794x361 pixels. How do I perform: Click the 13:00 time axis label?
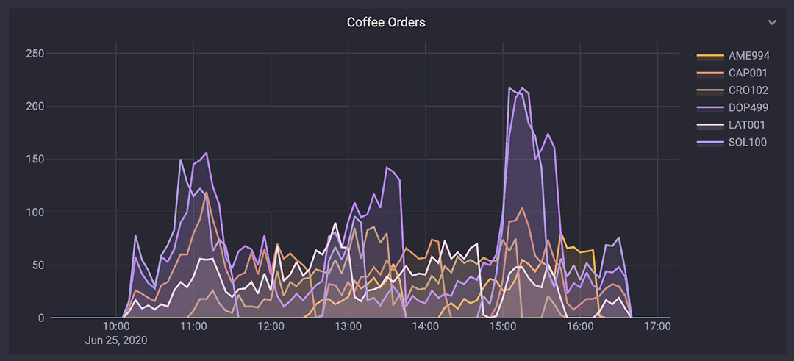pos(348,326)
